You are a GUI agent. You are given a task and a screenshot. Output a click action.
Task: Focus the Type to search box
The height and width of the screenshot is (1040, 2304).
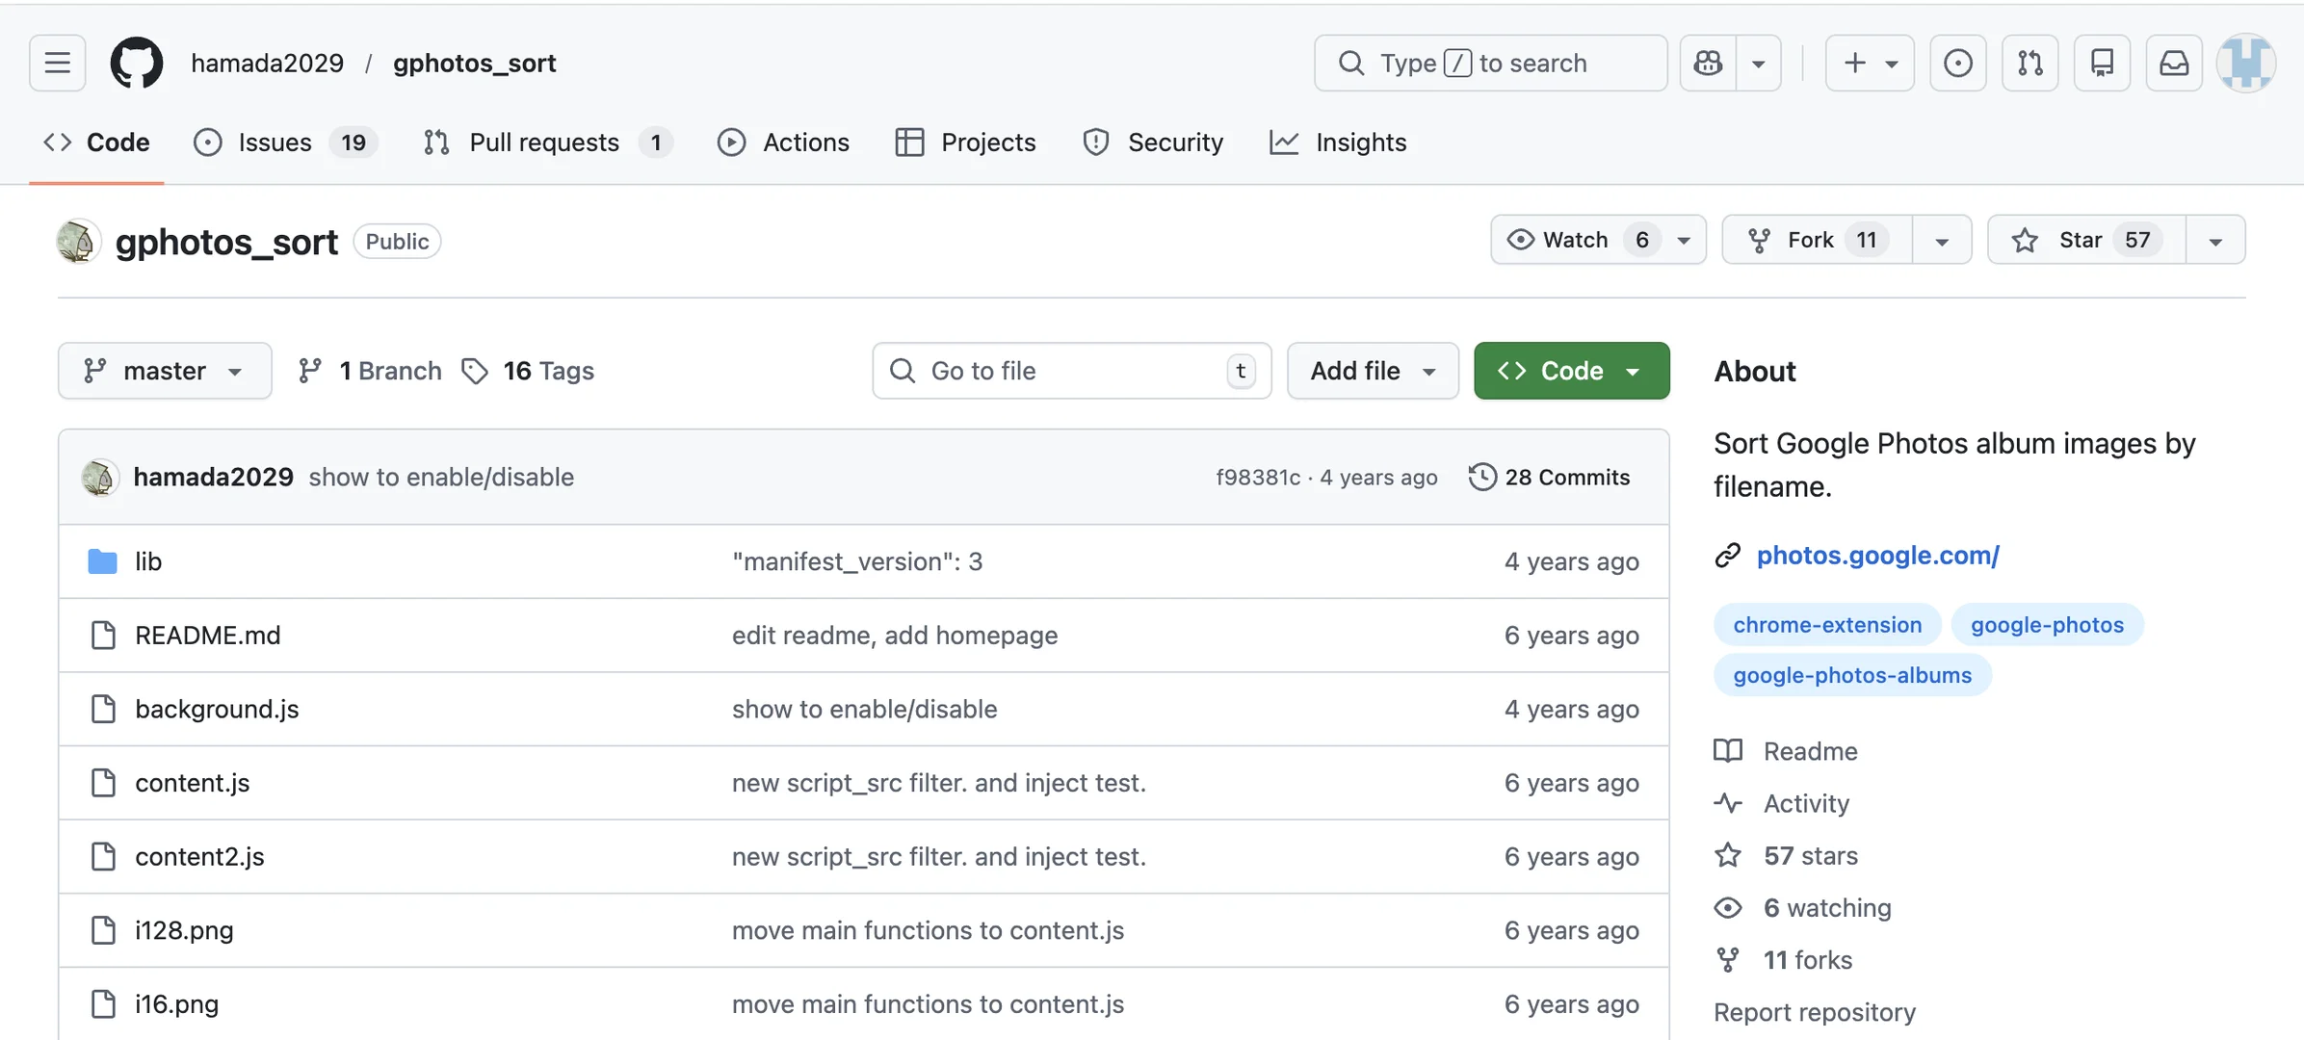tap(1491, 64)
